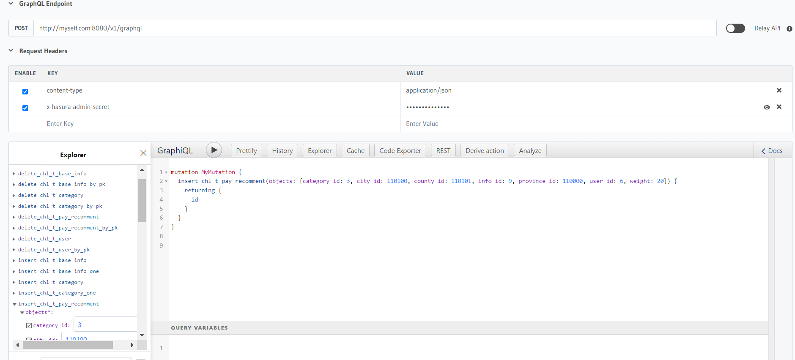The image size is (795, 360).
Task: Expand delete_chl_t_user tree item
Action: [x=14, y=239]
